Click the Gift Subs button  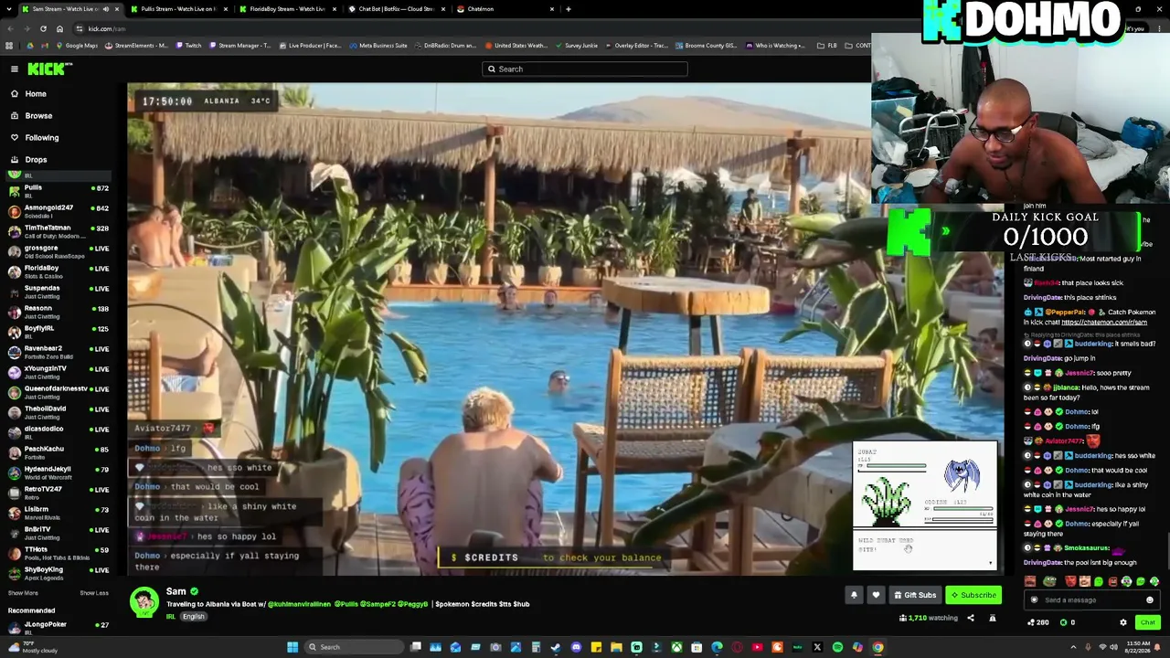(914, 595)
